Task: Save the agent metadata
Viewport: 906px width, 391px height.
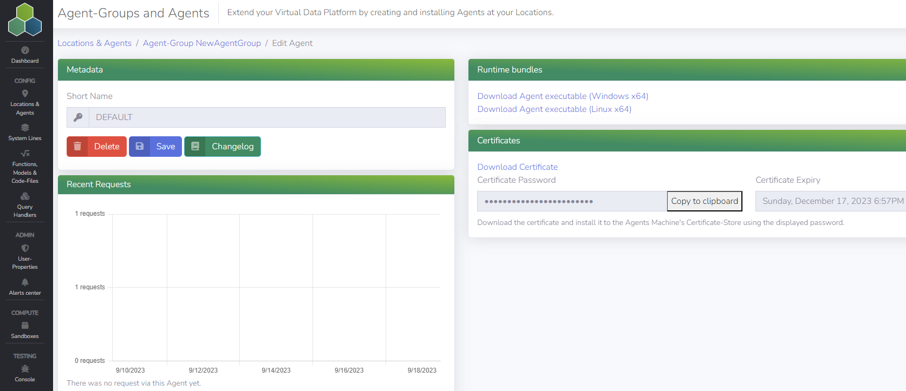Action: 155,147
